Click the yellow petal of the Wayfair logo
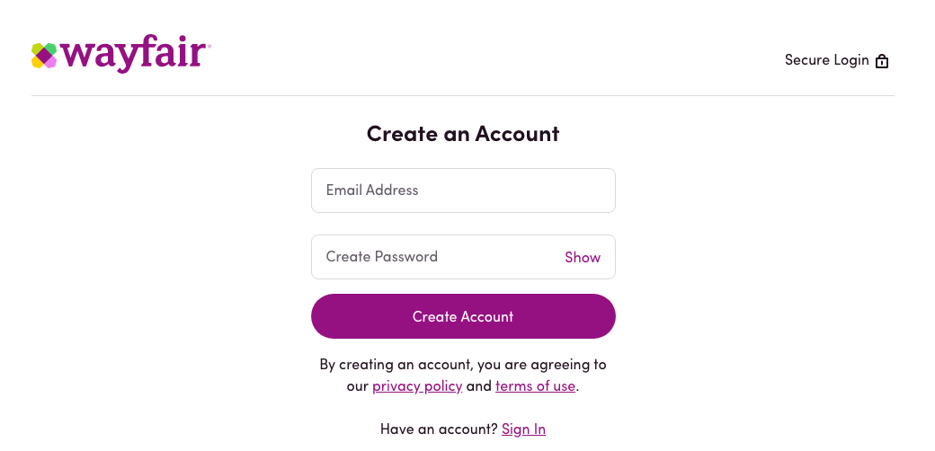 [37, 63]
